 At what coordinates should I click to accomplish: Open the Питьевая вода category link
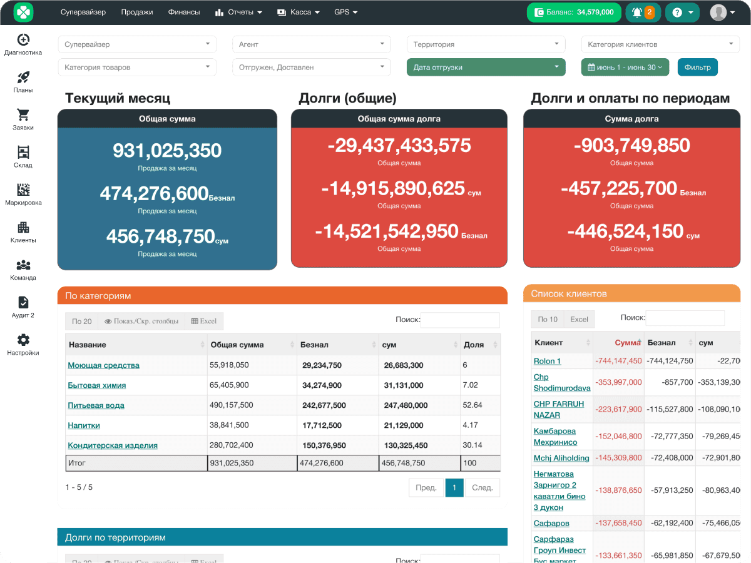pos(96,405)
